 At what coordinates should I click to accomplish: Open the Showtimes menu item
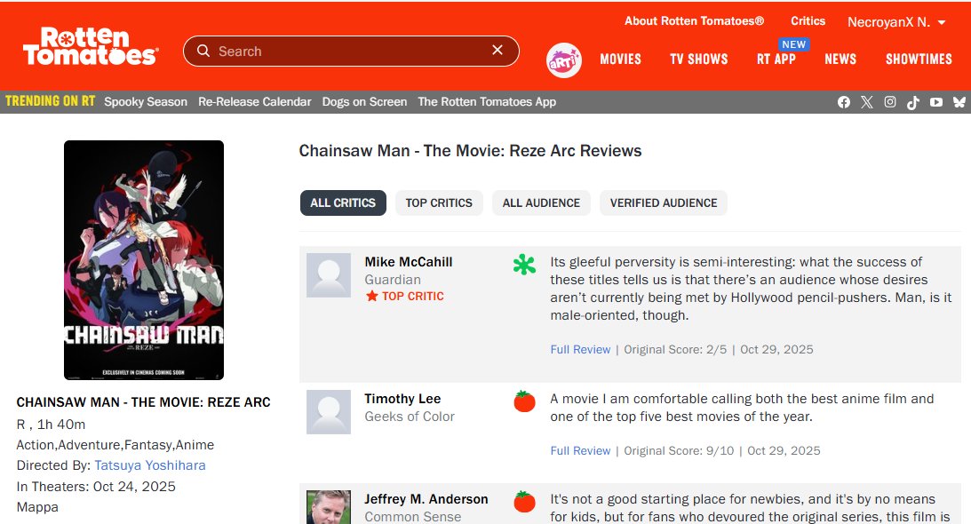(x=919, y=60)
